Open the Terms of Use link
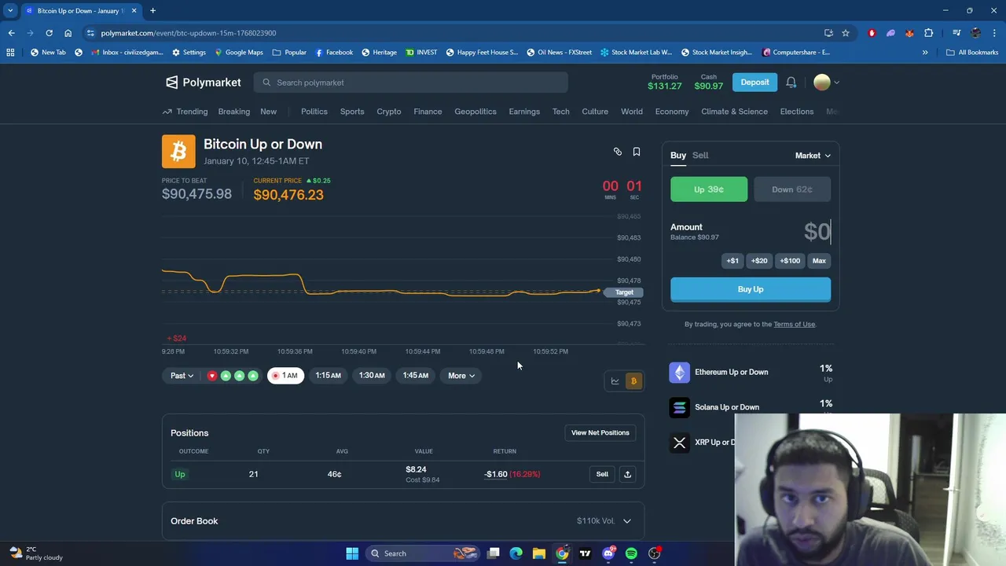Image resolution: width=1006 pixels, height=566 pixels. [x=794, y=324]
